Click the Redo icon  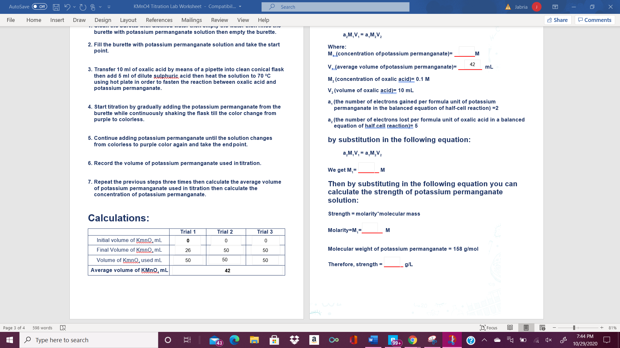click(83, 7)
